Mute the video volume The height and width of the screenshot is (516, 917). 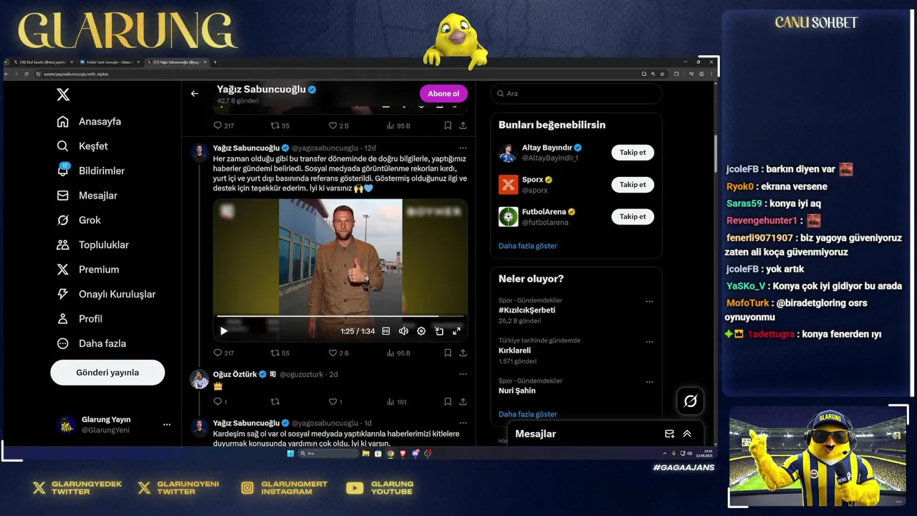403,331
